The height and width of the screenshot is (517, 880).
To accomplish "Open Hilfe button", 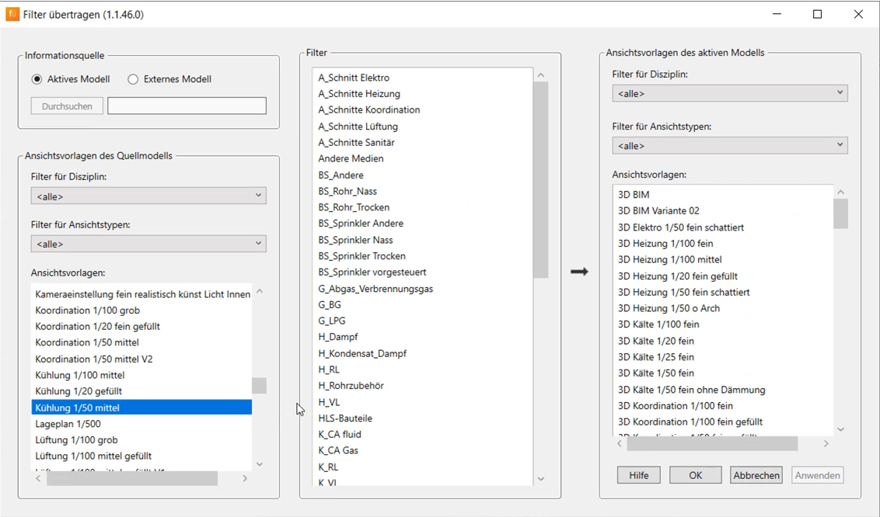I will click(638, 475).
